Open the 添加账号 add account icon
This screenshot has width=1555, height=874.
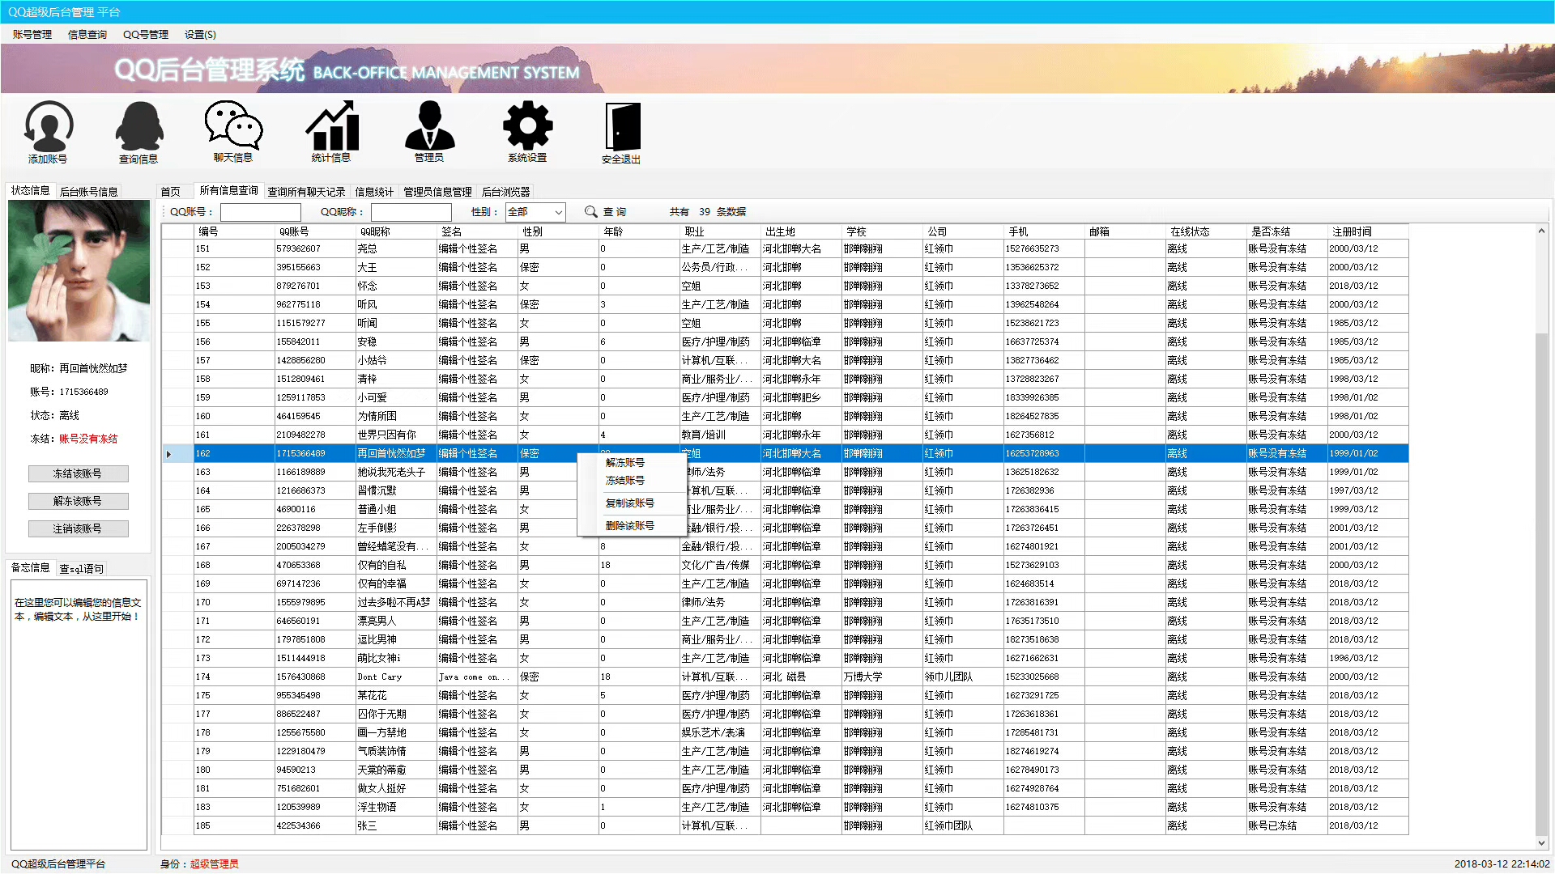click(x=49, y=131)
